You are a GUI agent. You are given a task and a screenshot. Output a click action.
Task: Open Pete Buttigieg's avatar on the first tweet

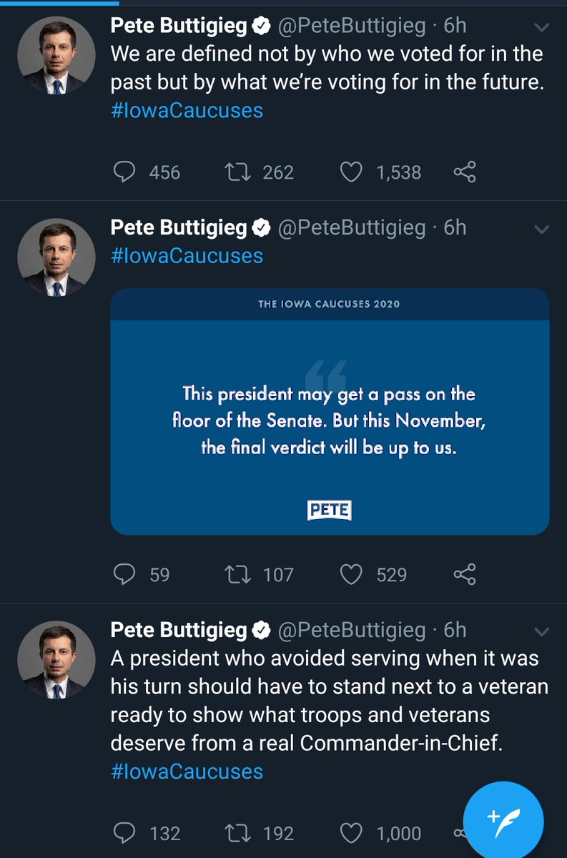(56, 56)
